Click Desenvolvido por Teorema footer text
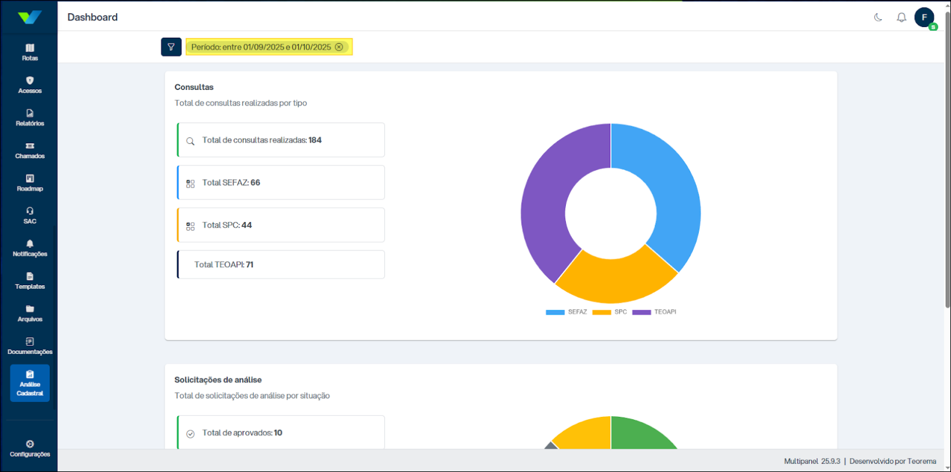The height and width of the screenshot is (472, 951). click(892, 461)
